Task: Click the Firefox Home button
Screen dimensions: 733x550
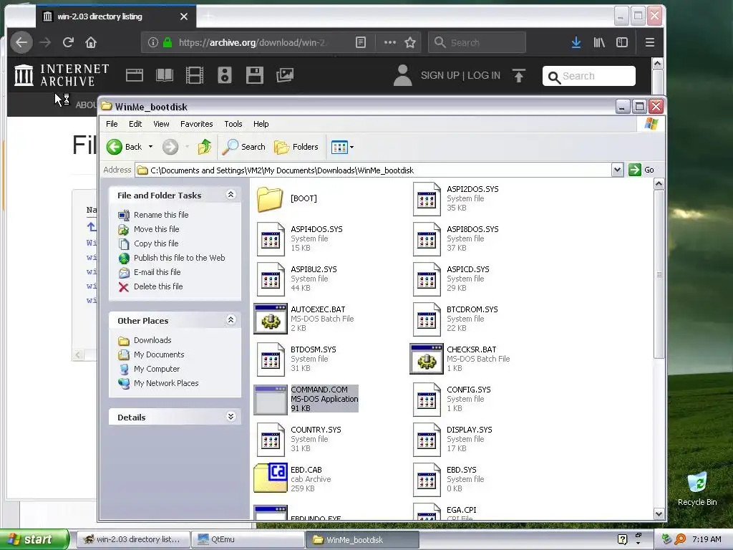Action: click(x=91, y=42)
